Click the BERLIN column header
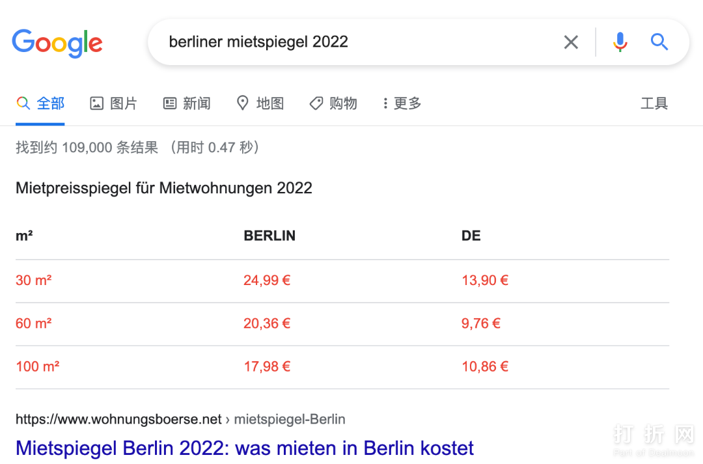The image size is (703, 464). click(269, 236)
